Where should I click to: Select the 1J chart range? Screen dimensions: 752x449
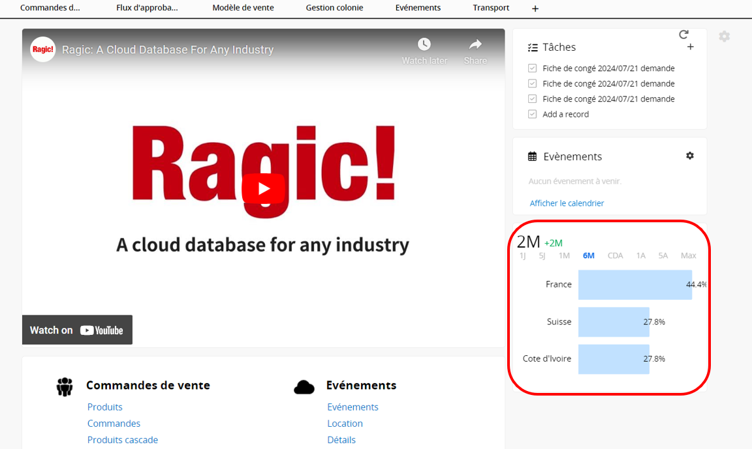(523, 255)
